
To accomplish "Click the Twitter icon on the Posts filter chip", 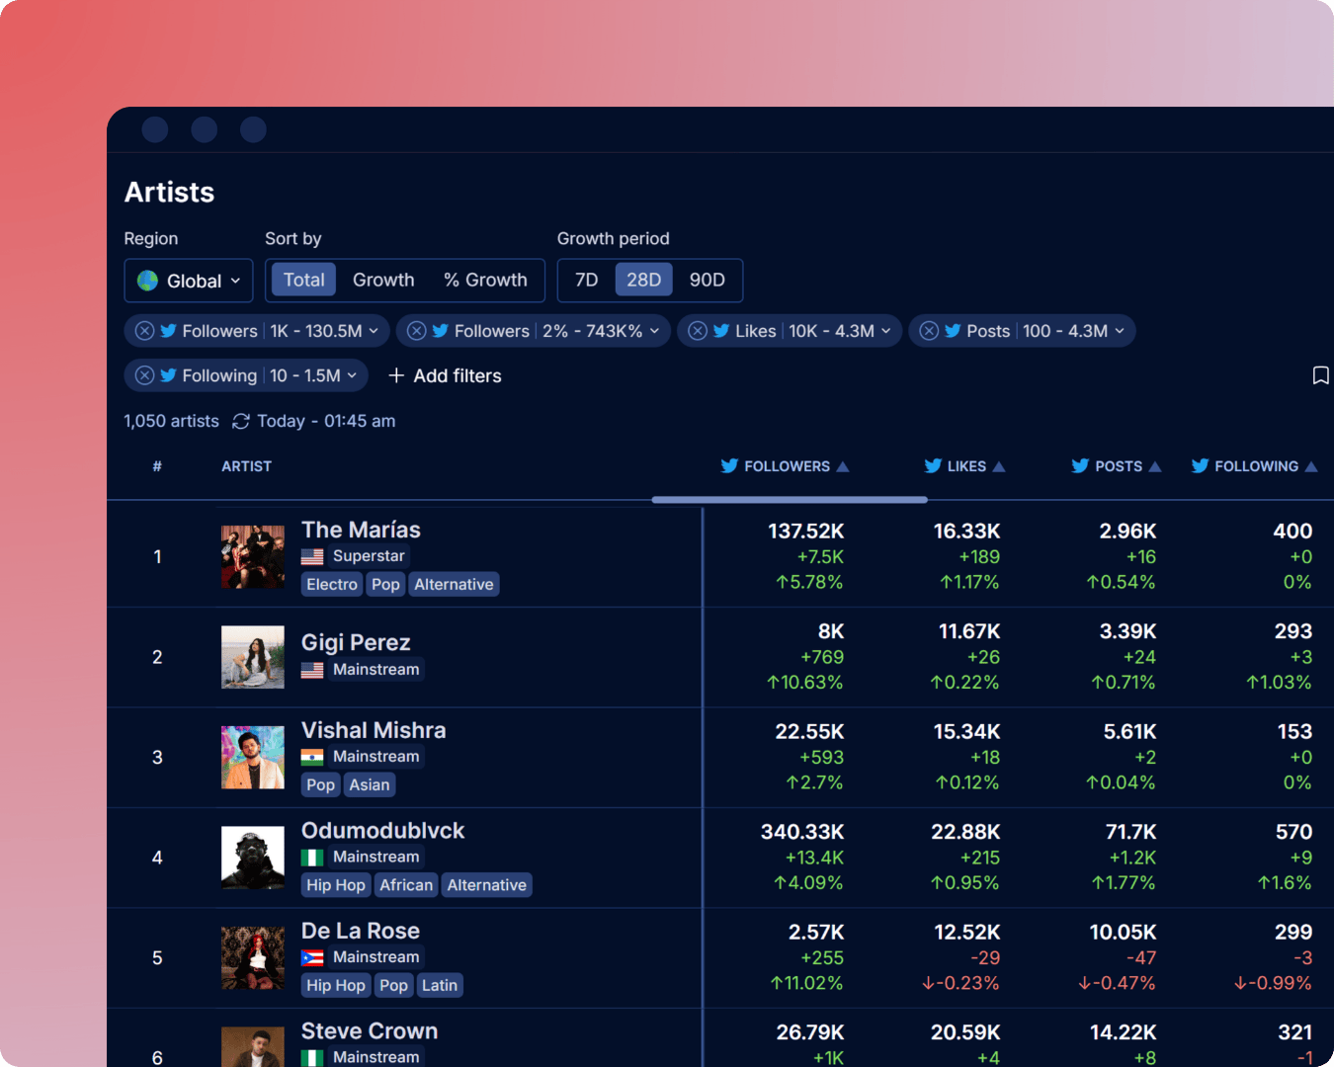I will pos(952,330).
